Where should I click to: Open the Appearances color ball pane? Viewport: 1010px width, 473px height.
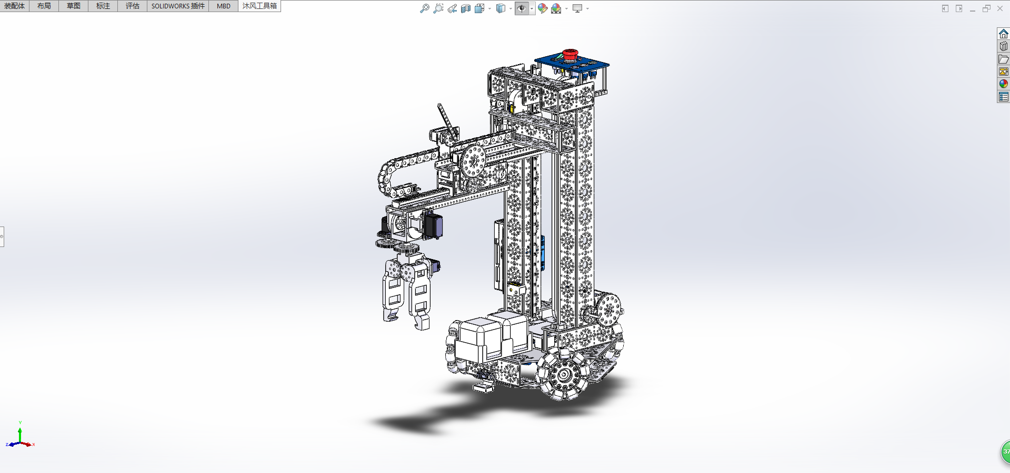click(x=1003, y=84)
